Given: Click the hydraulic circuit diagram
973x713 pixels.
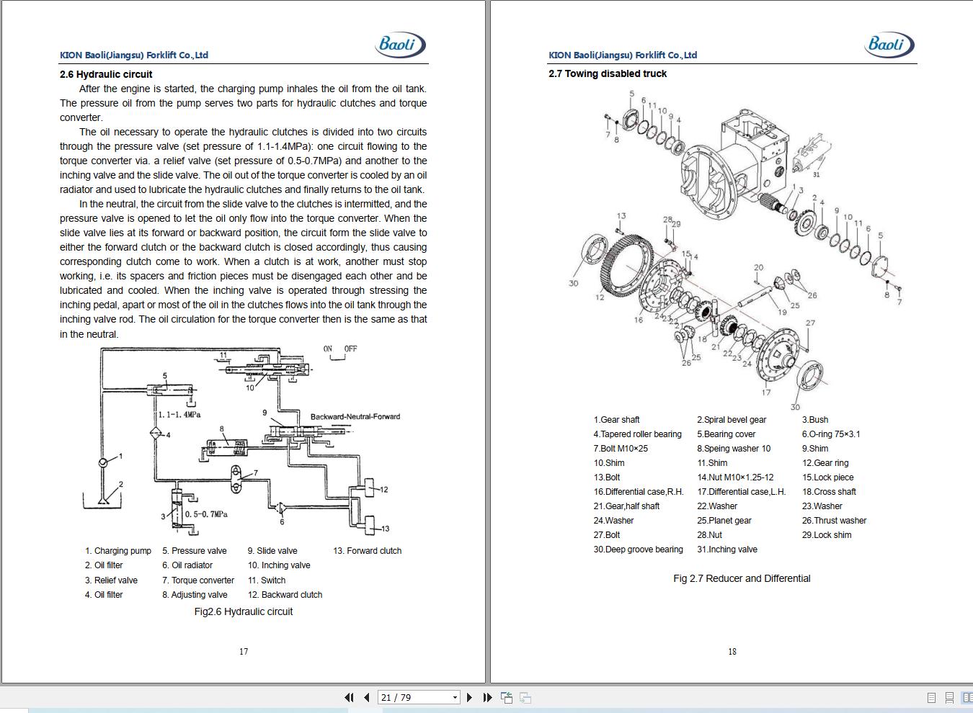Looking at the screenshot, I should [x=241, y=441].
